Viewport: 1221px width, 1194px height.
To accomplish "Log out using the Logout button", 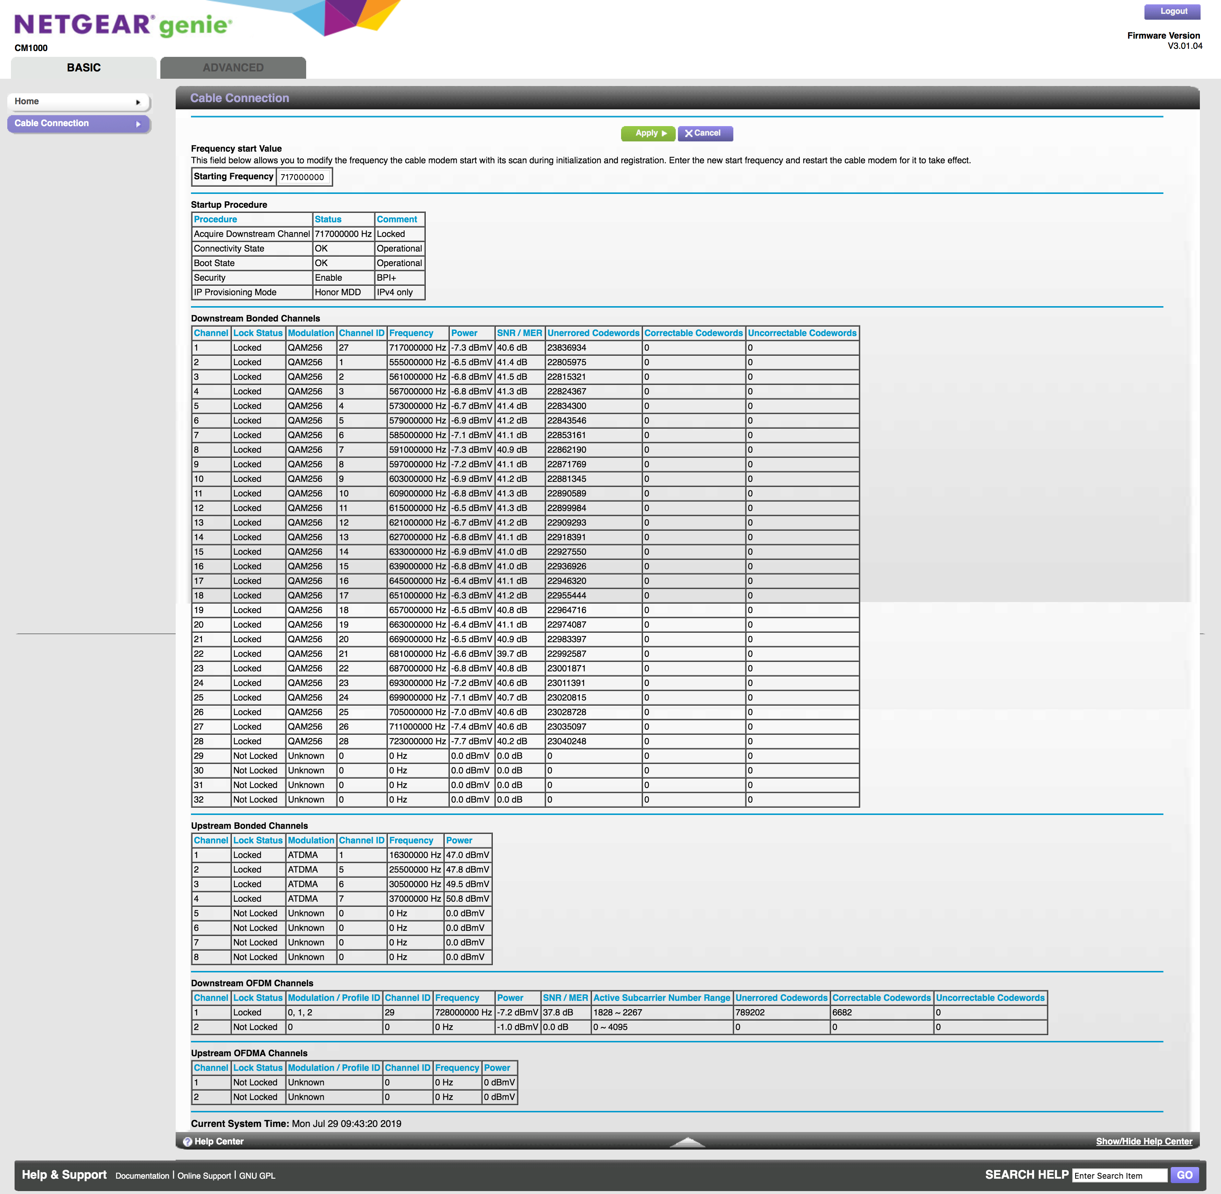I will (1173, 11).
